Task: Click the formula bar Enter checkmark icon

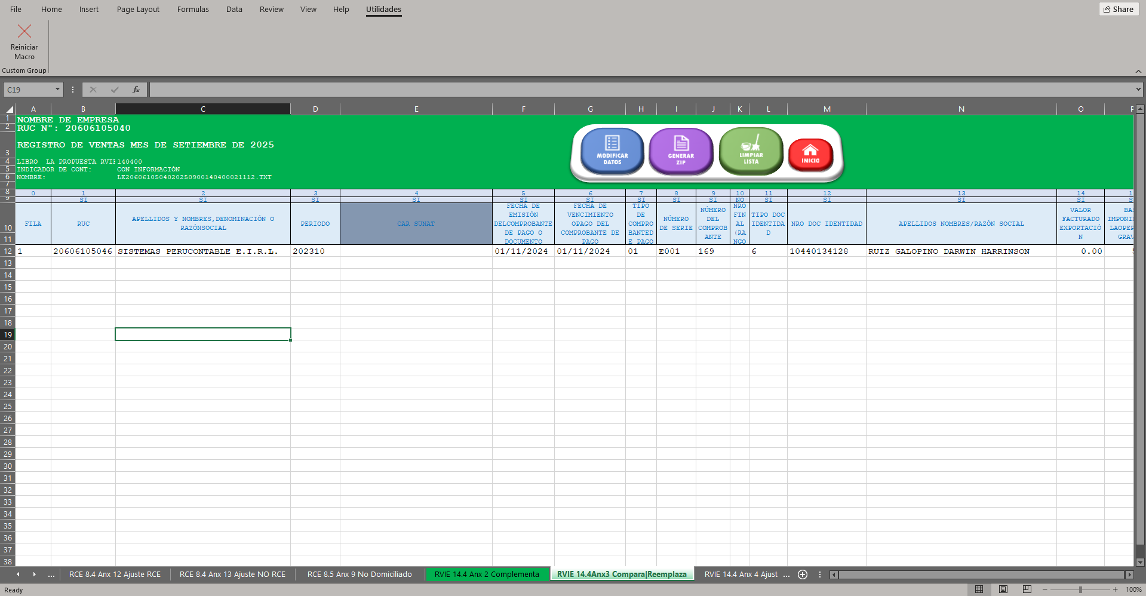Action: (x=115, y=90)
